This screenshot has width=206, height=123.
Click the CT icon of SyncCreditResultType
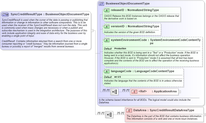pos(5,14)
